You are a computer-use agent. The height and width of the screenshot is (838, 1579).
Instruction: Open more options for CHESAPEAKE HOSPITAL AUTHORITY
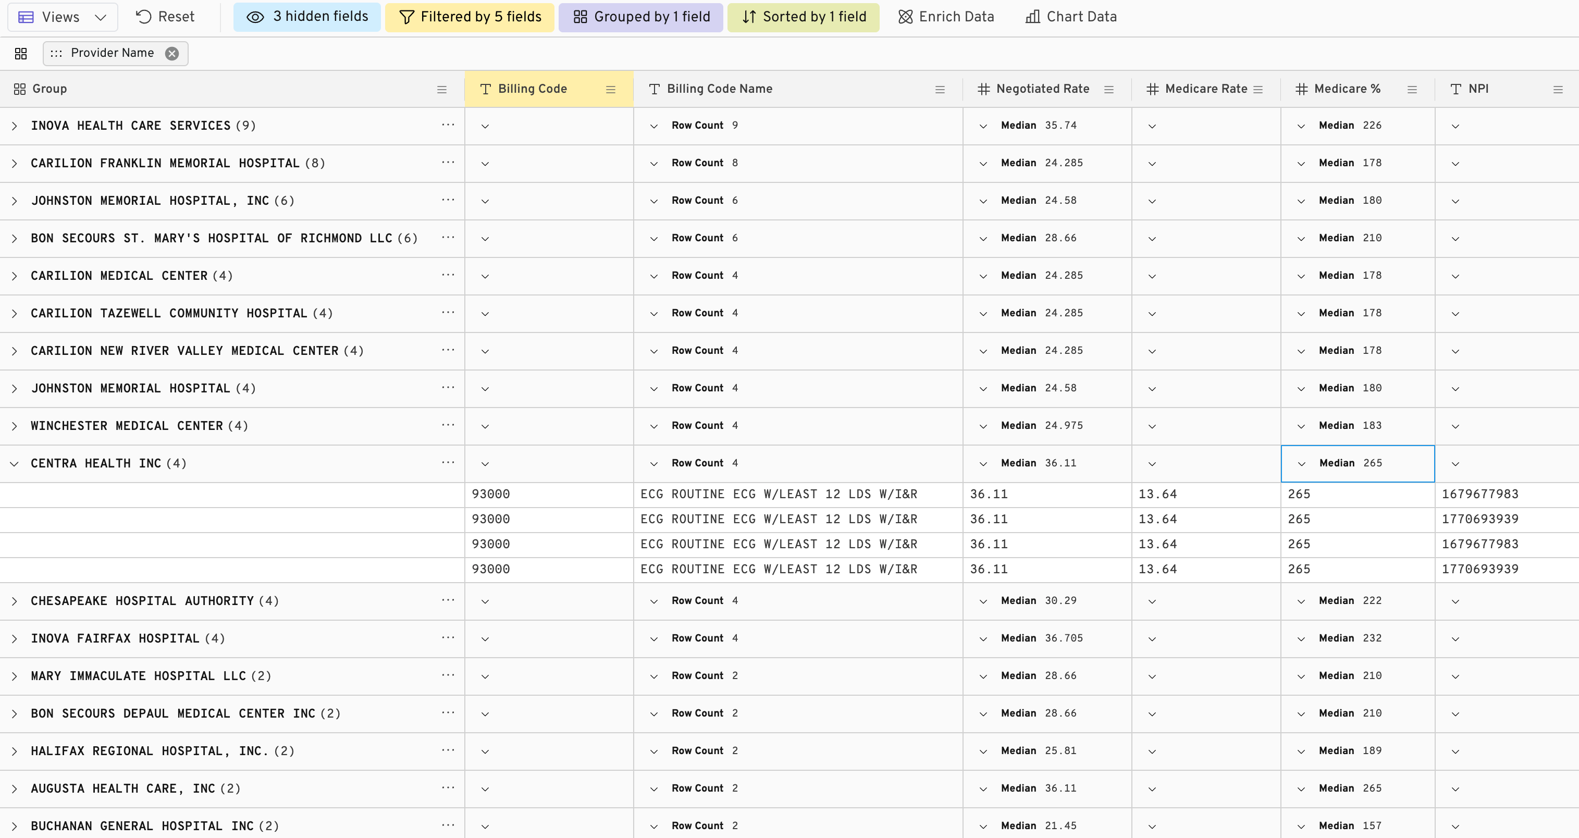click(x=448, y=600)
